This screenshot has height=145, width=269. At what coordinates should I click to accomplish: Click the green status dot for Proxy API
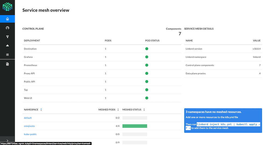(x=147, y=73)
